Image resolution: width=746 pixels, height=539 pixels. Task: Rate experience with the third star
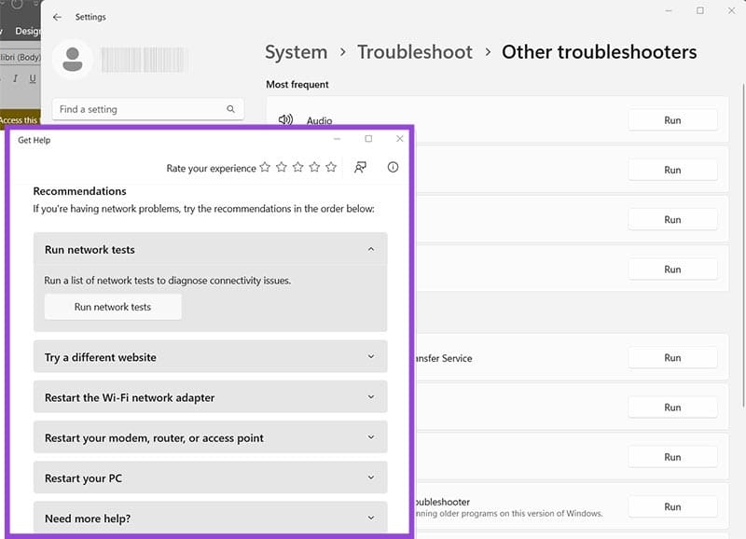click(297, 167)
